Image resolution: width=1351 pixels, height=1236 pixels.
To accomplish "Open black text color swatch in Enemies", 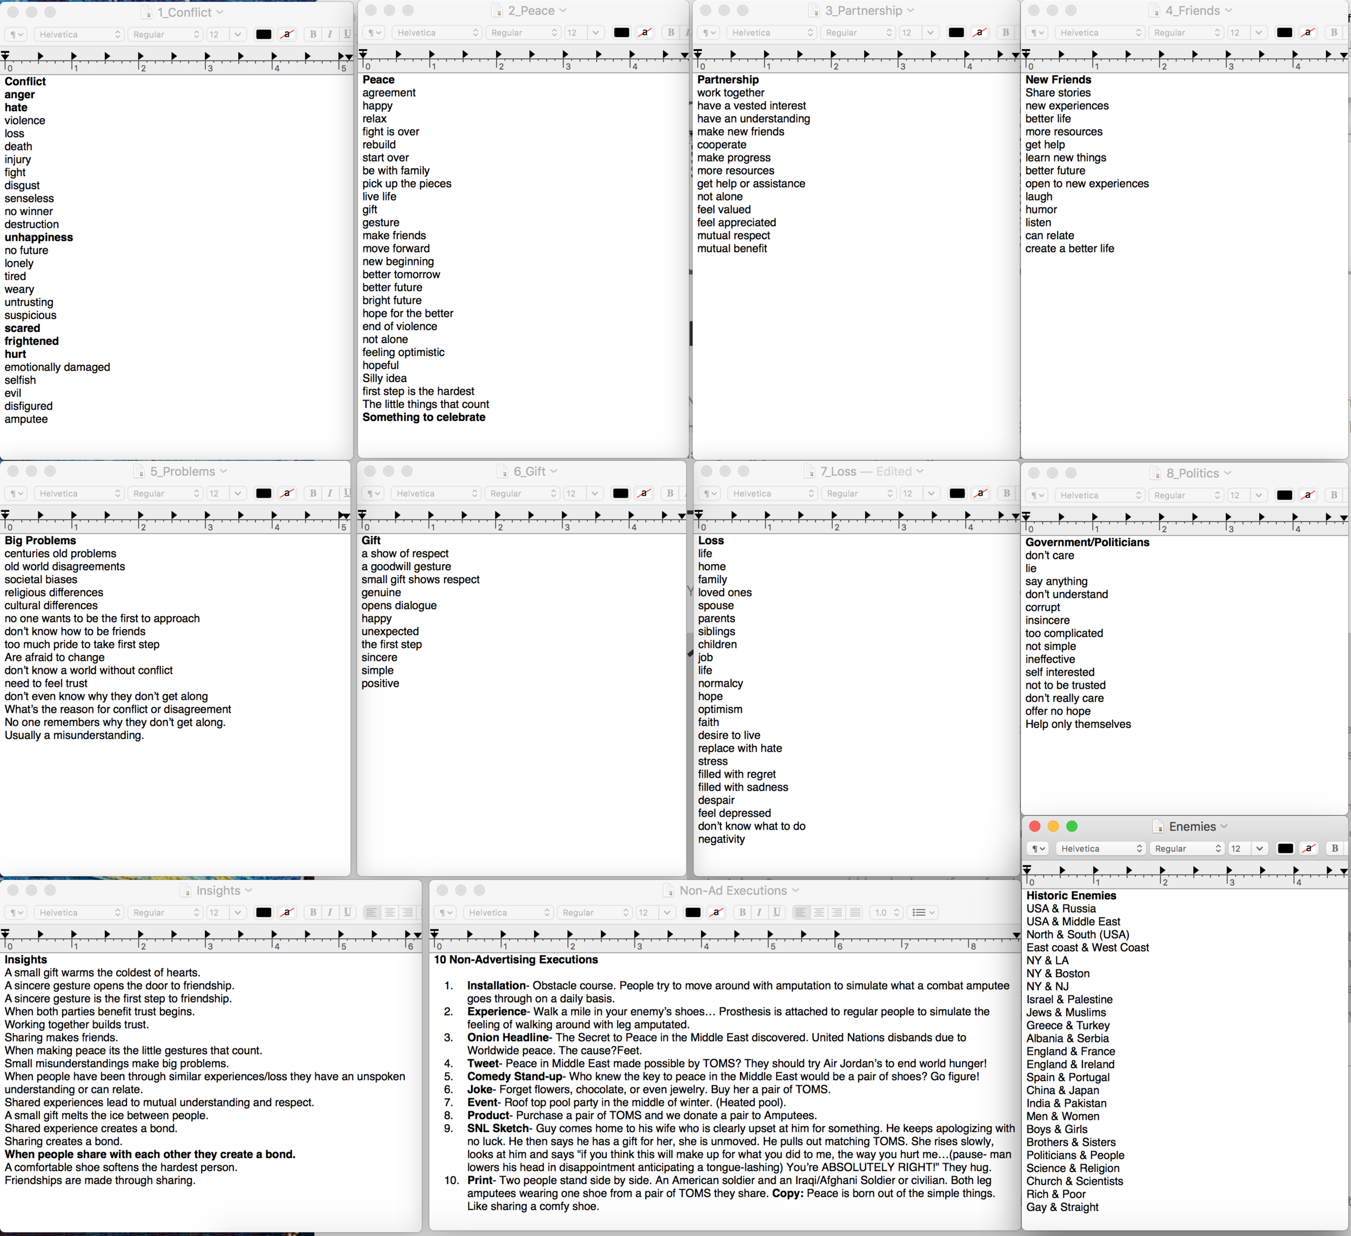I will [x=1285, y=849].
